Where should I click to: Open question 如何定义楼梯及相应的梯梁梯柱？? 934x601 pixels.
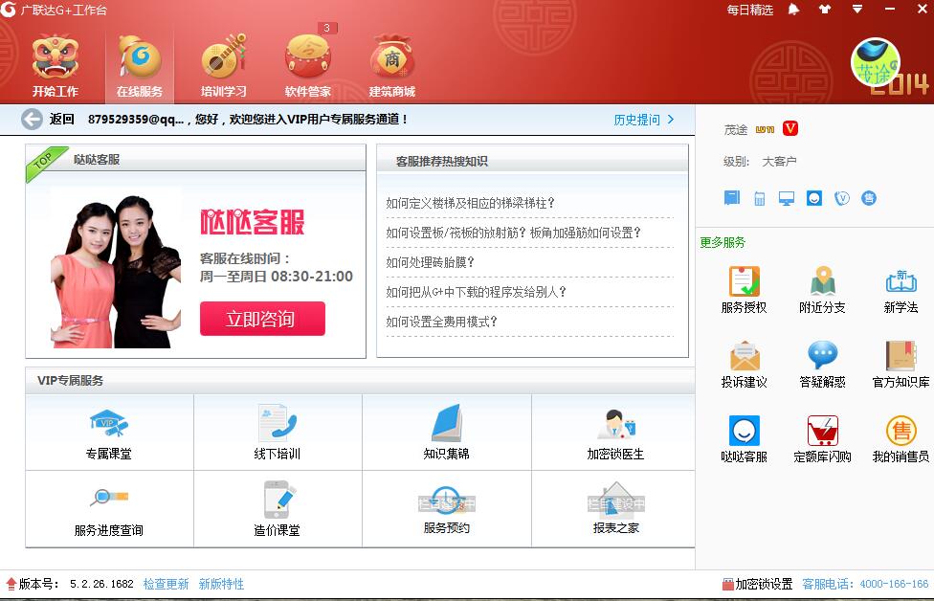(470, 203)
